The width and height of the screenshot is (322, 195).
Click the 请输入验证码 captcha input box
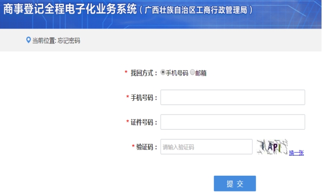pyautogui.click(x=207, y=147)
